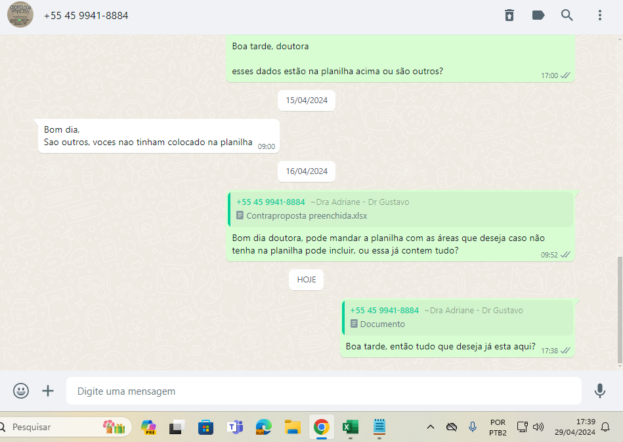This screenshot has height=442, width=623.
Task: Click the HOJE date chip
Action: [x=307, y=280]
